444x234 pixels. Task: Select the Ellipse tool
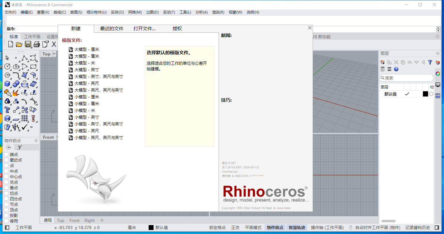(x=16, y=67)
